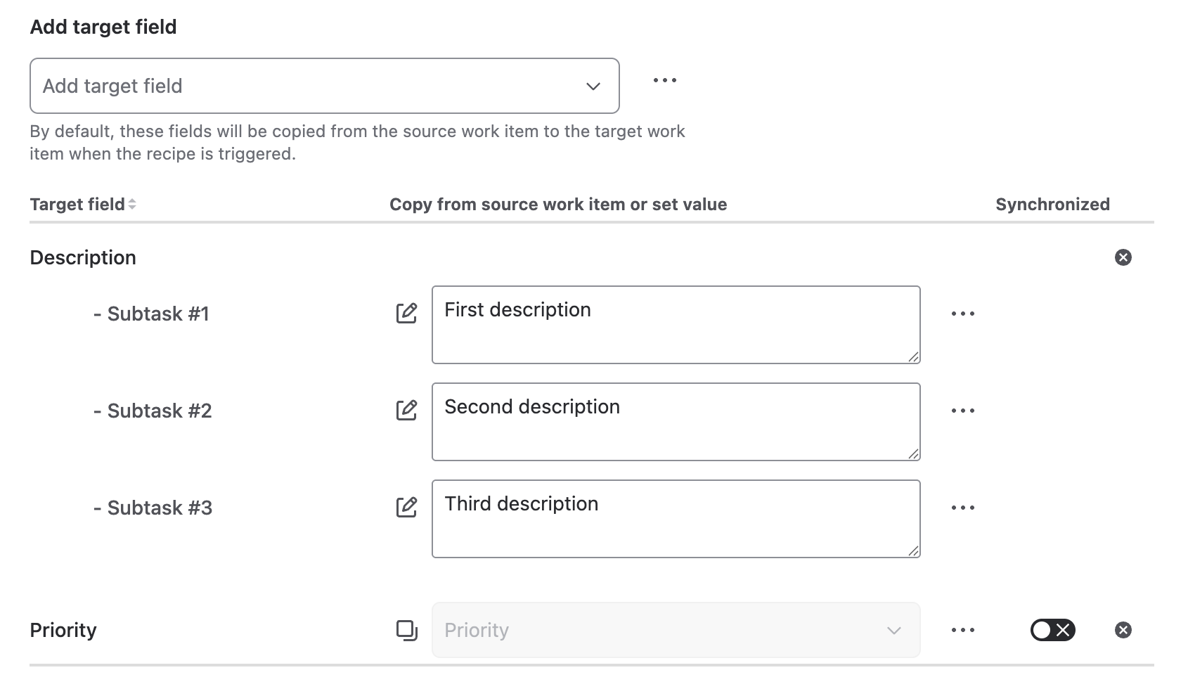Viewport: 1188px width, 689px height.
Task: Open the Add target field dropdown
Action: pos(324,86)
